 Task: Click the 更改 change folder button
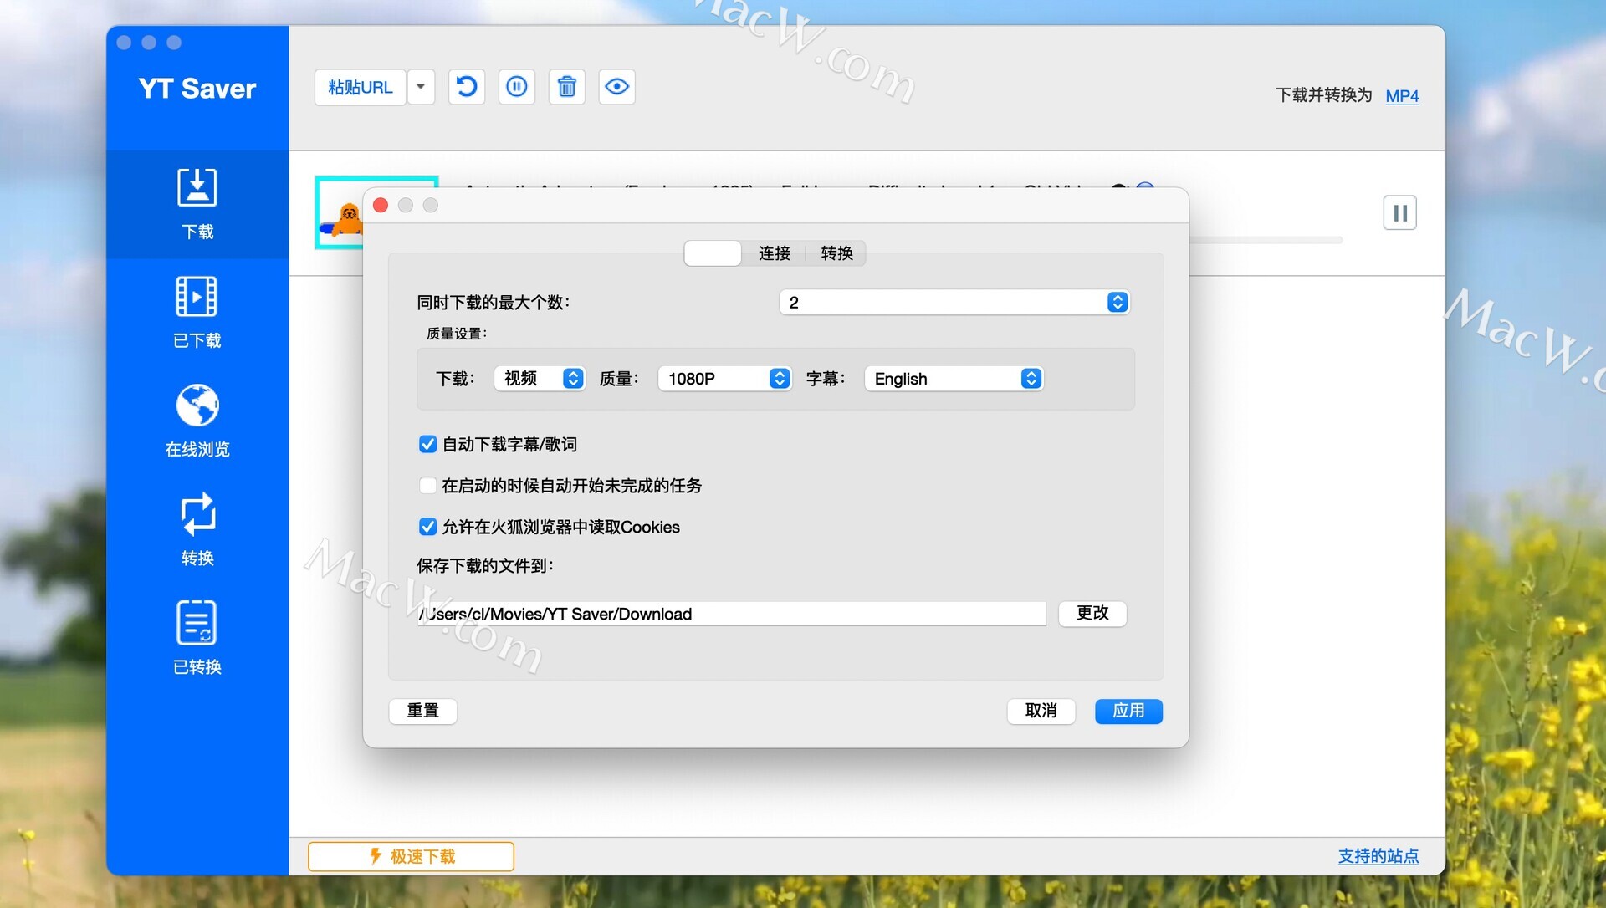[x=1092, y=614]
